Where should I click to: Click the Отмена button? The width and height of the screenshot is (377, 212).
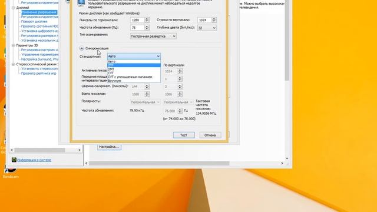(x=210, y=135)
